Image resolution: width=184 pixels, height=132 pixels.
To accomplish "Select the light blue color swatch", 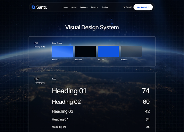I will [x=62, y=51].
